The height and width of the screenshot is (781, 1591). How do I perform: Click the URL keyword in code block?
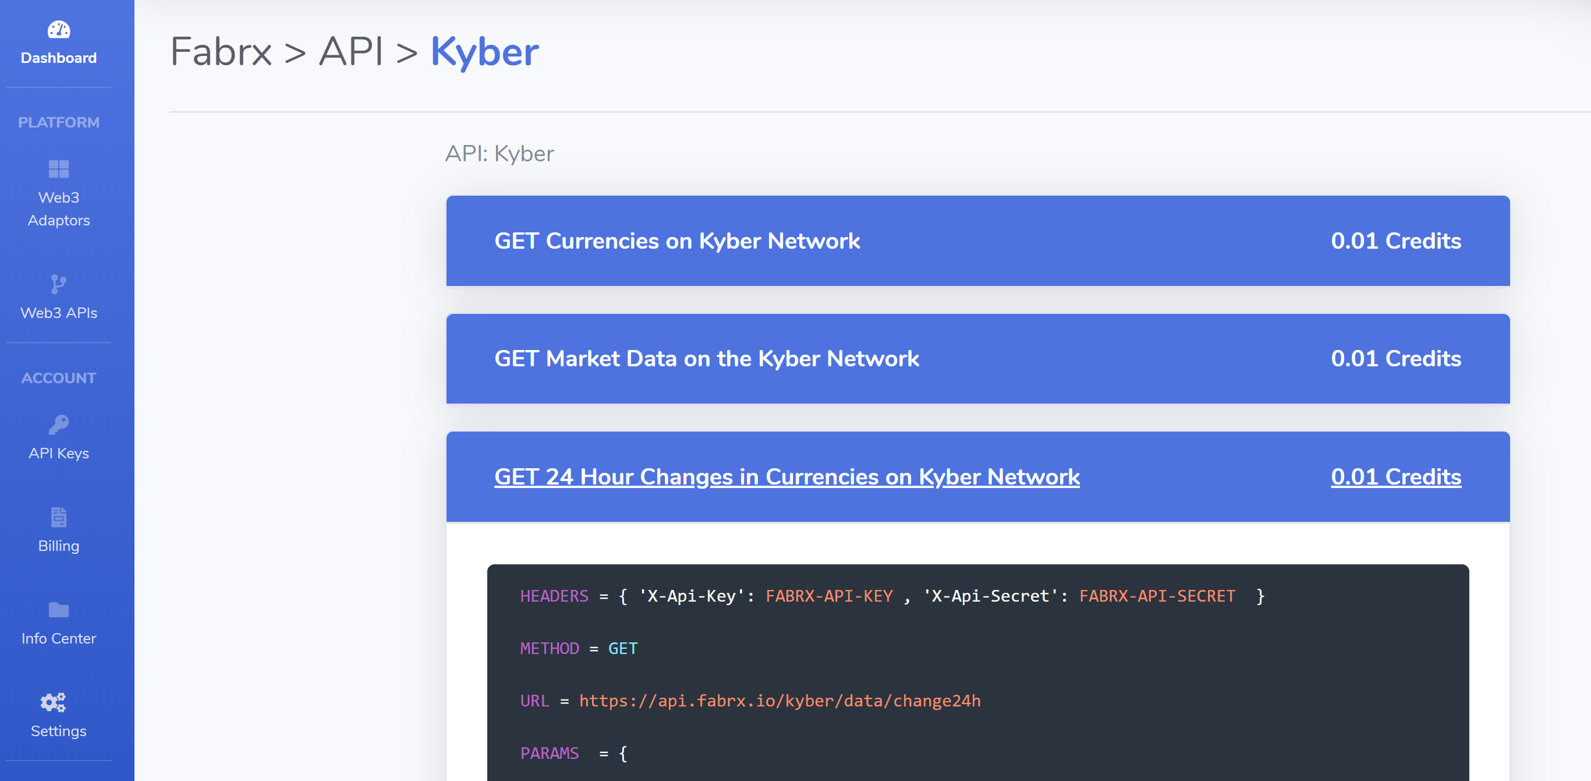tap(534, 701)
